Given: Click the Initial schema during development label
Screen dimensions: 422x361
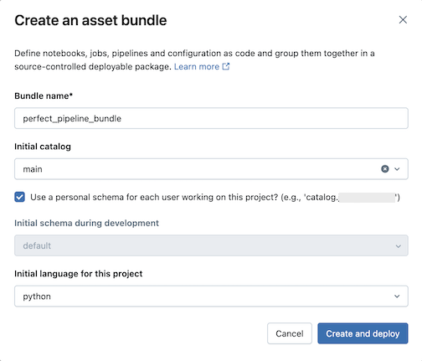Looking at the screenshot, I should (86, 223).
